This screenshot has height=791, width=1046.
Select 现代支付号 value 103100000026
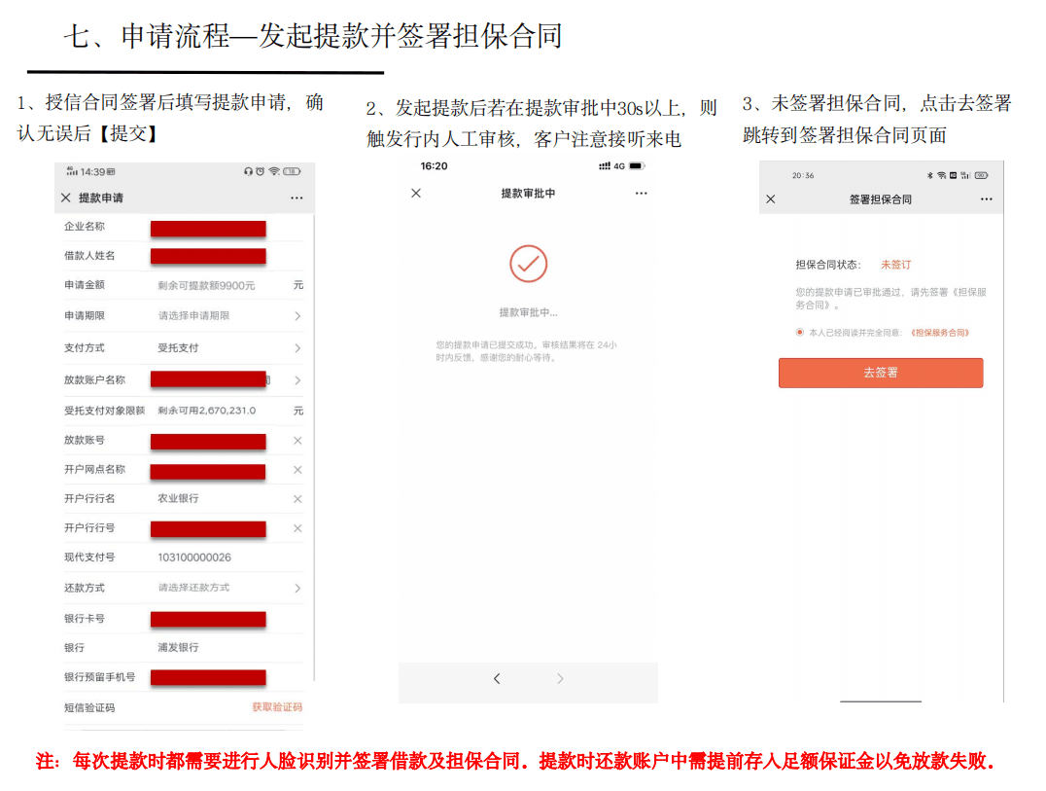(194, 557)
